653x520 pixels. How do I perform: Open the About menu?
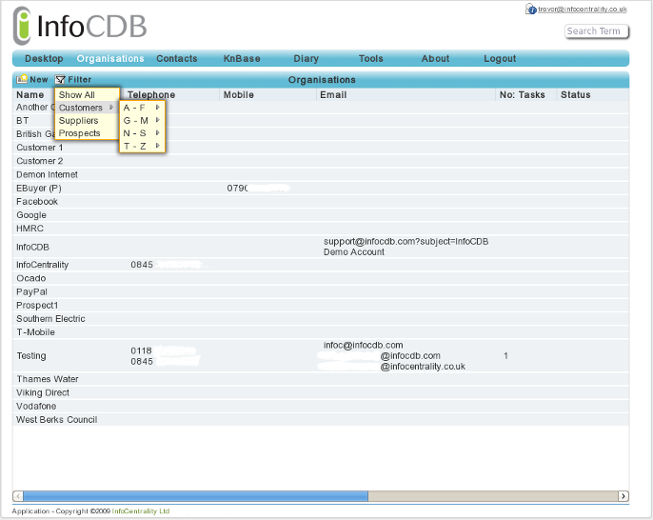435,59
